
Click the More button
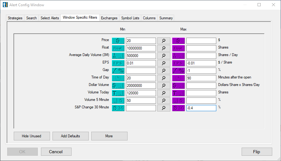109,136
